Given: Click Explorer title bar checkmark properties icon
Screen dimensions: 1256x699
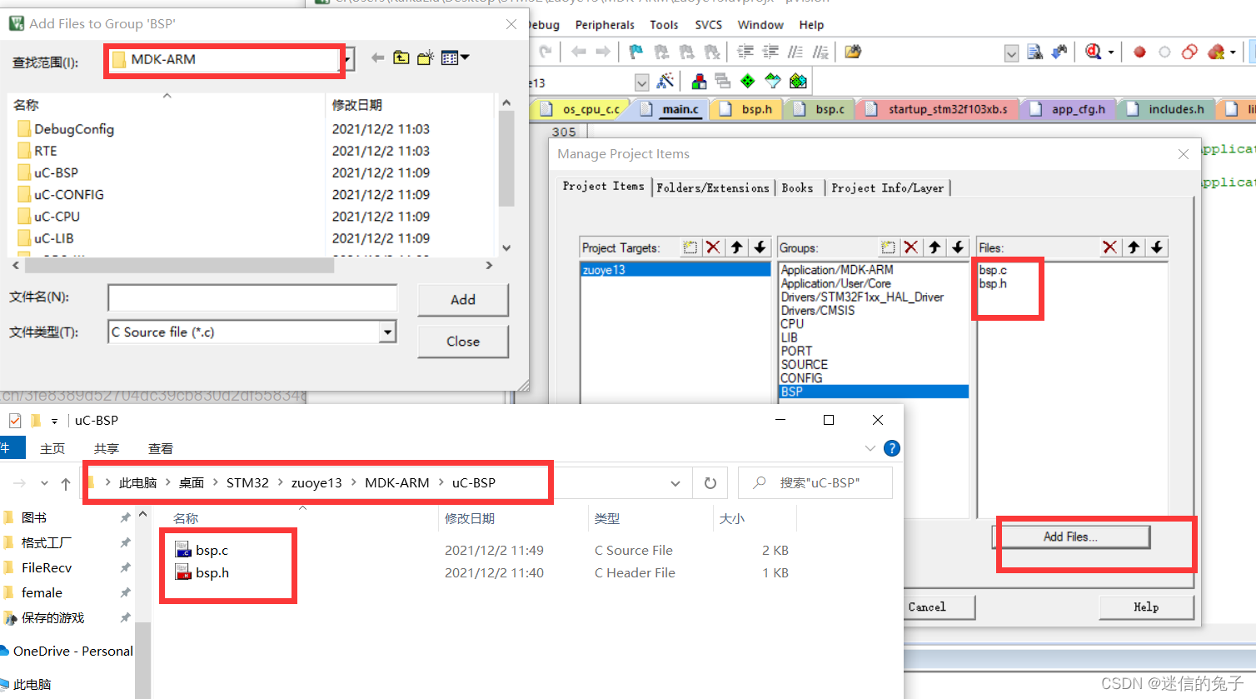Looking at the screenshot, I should tap(15, 421).
